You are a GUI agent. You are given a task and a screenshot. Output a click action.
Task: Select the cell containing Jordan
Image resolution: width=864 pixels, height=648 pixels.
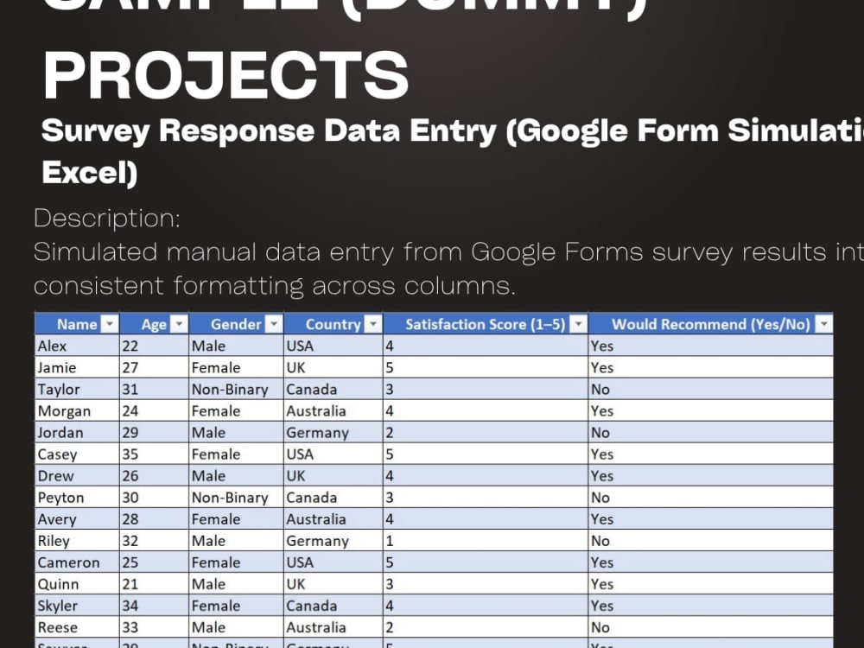(x=77, y=433)
